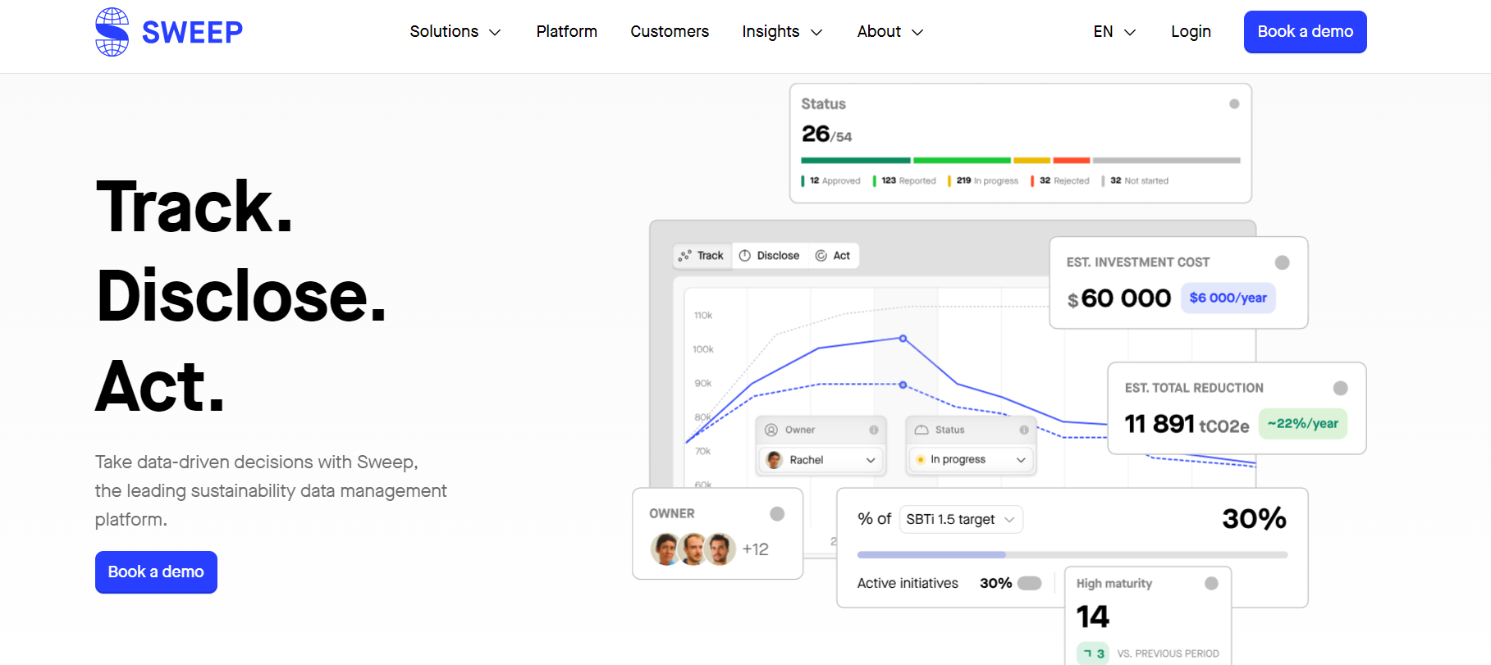The image size is (1491, 665).
Task: Click the gray dot on the Status card
Action: [x=1234, y=104]
